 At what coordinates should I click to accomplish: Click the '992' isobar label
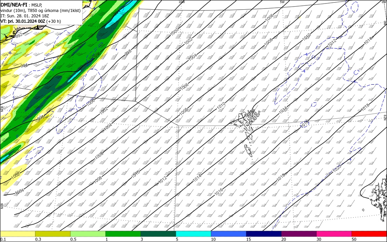[19, 36]
